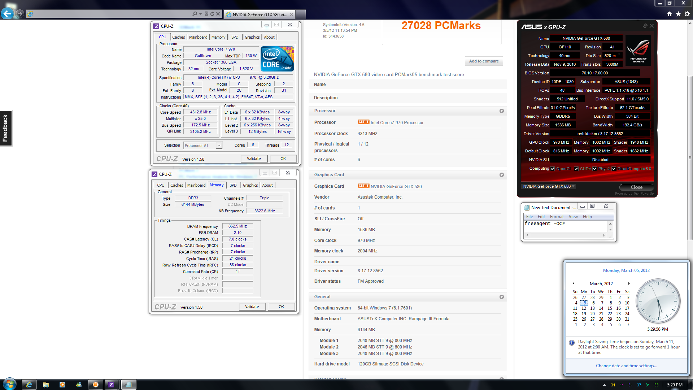The height and width of the screenshot is (390, 693).
Task: Click the GPU-Z settings icon in title bar
Action: 645,26
